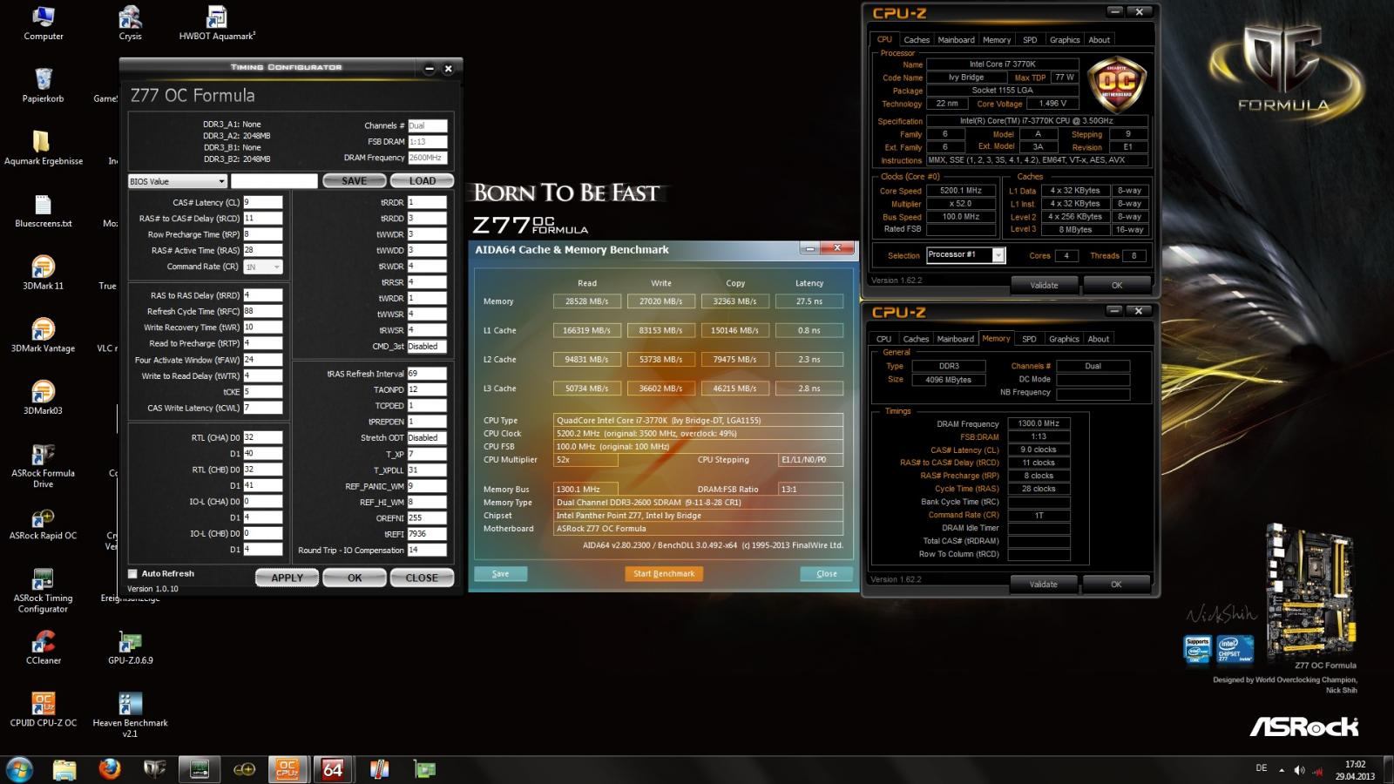The height and width of the screenshot is (784, 1394).
Task: Click the green graphics card taskbar icon
Action: (x=424, y=769)
